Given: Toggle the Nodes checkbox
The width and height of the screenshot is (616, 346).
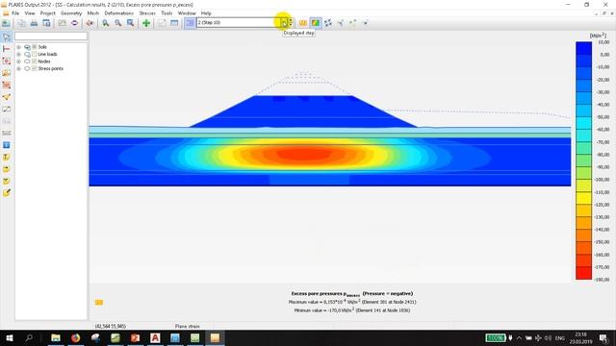Looking at the screenshot, I should pos(35,62).
